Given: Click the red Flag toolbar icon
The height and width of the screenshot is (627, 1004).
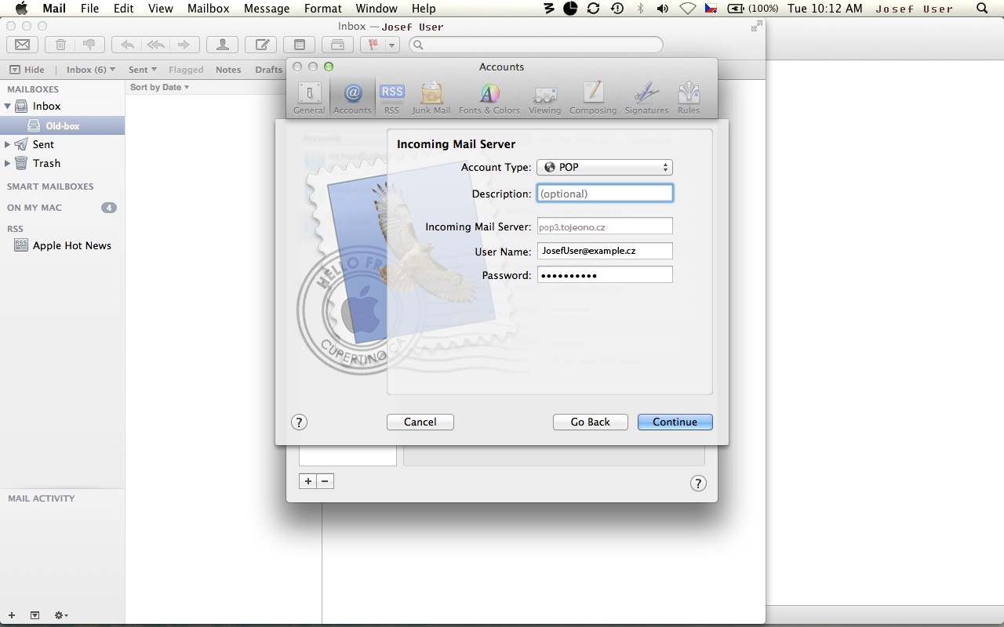Looking at the screenshot, I should click(x=374, y=45).
